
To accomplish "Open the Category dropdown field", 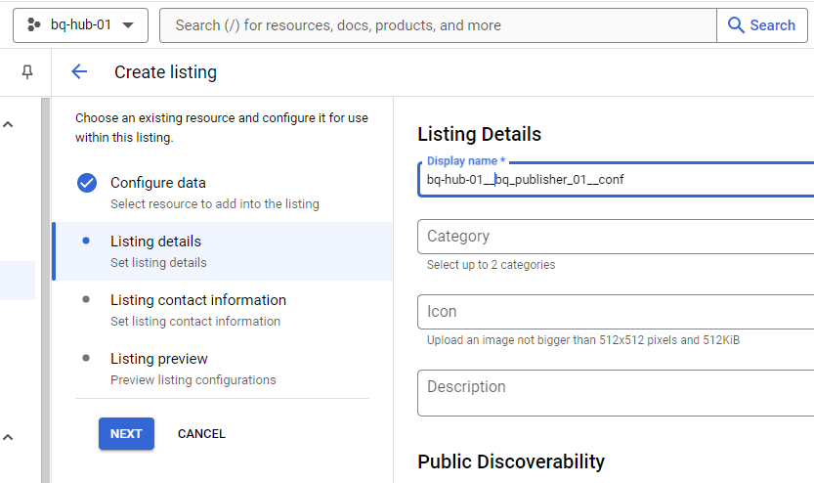I will click(x=616, y=237).
